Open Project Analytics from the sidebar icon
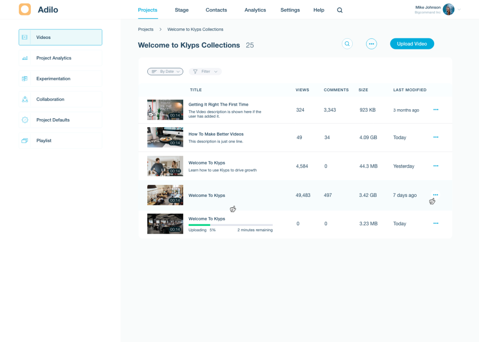 (x=24, y=58)
